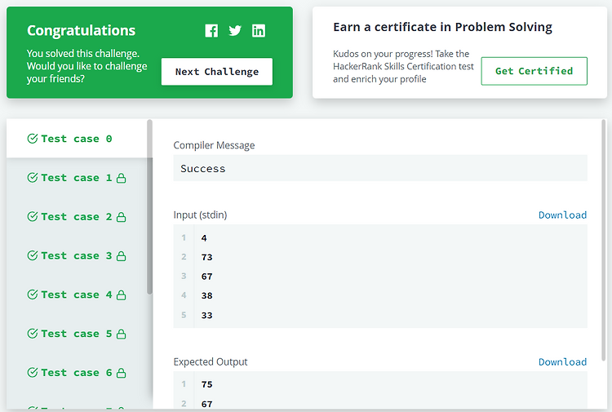The width and height of the screenshot is (612, 412).
Task: Select the Test case 5 tab
Action: click(77, 334)
